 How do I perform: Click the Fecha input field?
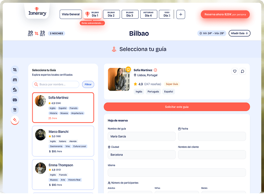212,137
